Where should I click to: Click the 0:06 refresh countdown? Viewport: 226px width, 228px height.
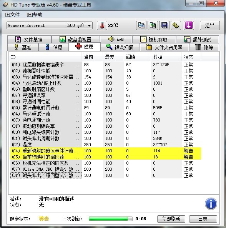click(x=141, y=219)
